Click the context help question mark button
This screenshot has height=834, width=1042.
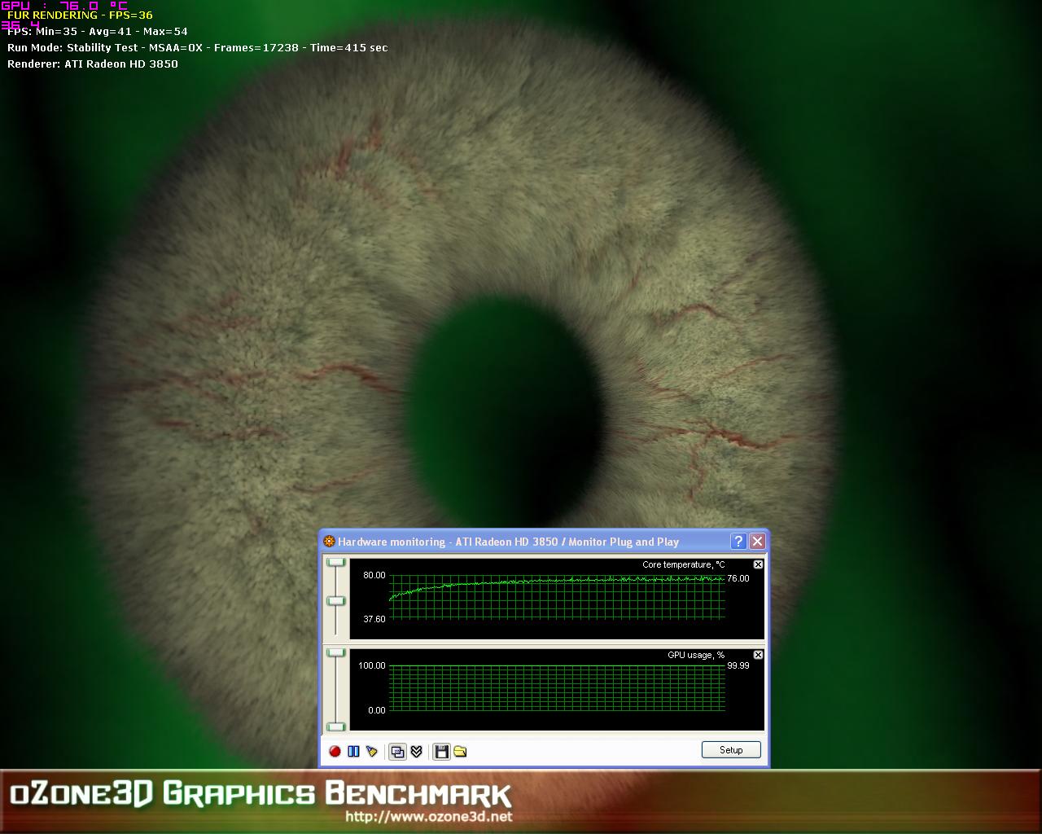(x=738, y=542)
